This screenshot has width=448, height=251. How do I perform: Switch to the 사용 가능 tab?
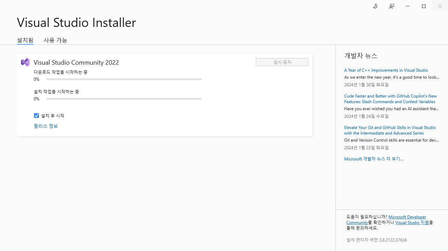coord(55,40)
